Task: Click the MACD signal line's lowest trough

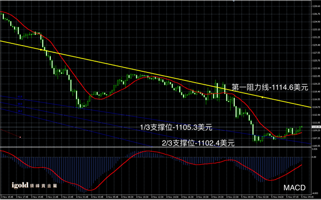Action: (x=89, y=190)
